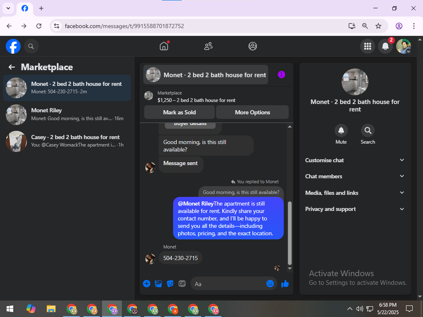
Task: Attach a photo with the image icon
Action: 158,284
